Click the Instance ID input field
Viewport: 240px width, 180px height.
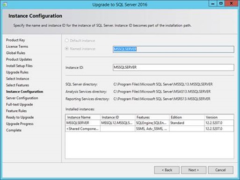point(174,67)
